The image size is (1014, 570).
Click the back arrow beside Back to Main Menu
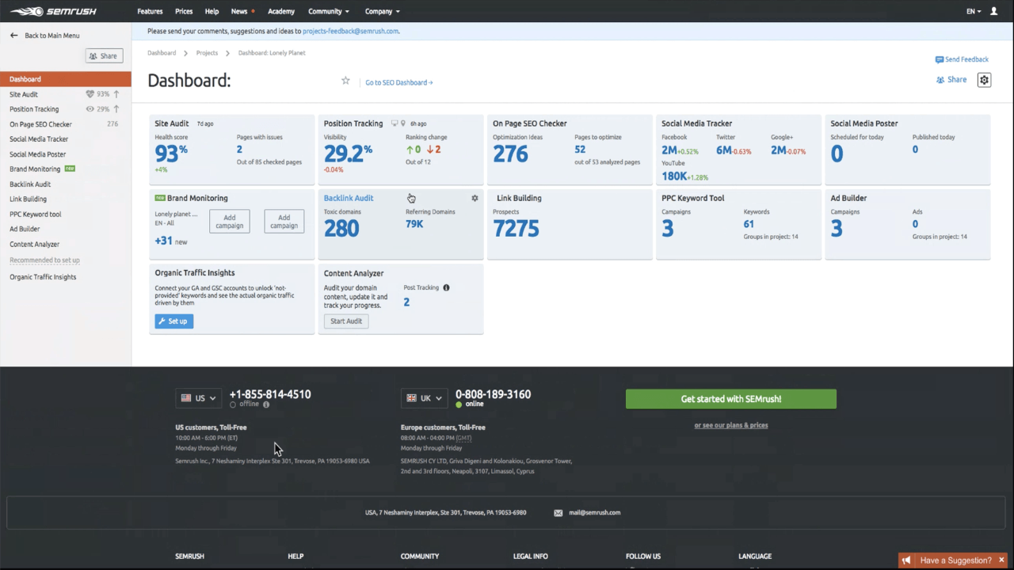point(13,36)
